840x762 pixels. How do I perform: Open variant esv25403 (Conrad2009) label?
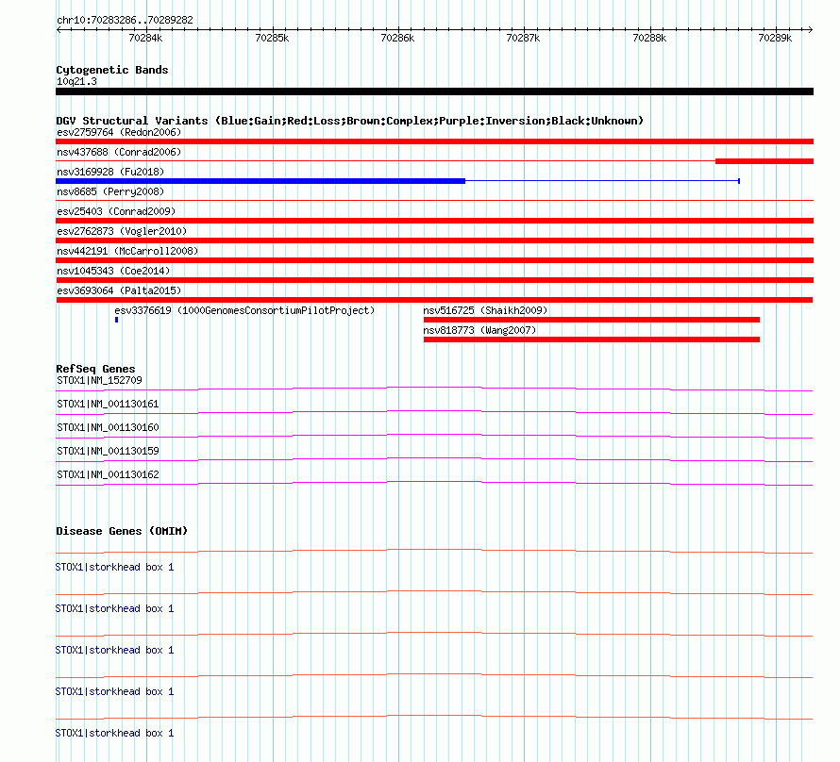[116, 211]
